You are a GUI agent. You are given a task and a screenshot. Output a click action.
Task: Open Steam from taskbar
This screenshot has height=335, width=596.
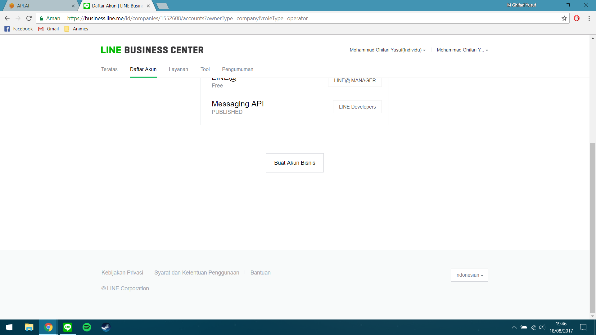coord(106,327)
